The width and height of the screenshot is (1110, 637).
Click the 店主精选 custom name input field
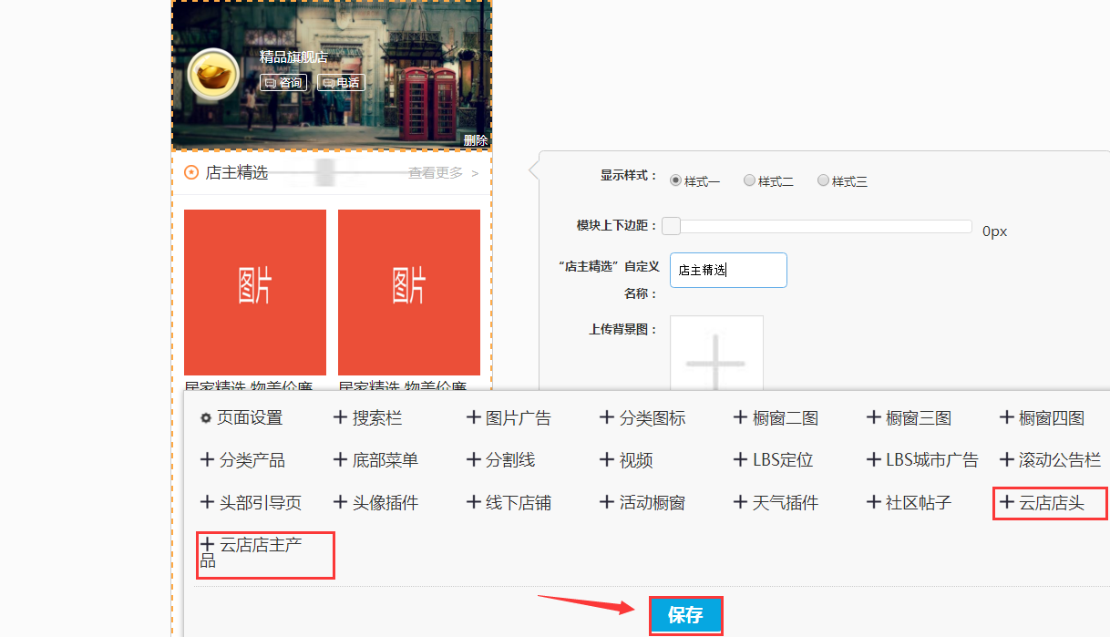click(728, 271)
